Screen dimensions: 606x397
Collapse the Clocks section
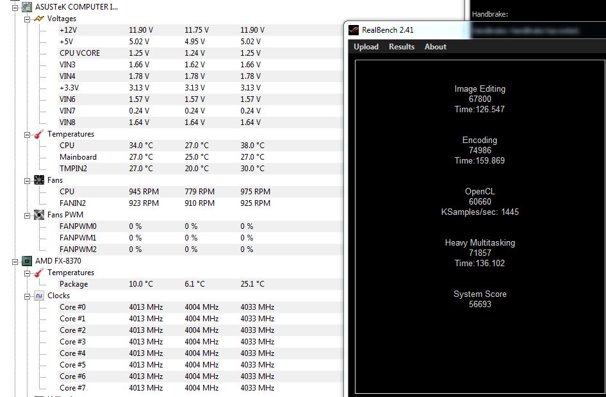(28, 296)
